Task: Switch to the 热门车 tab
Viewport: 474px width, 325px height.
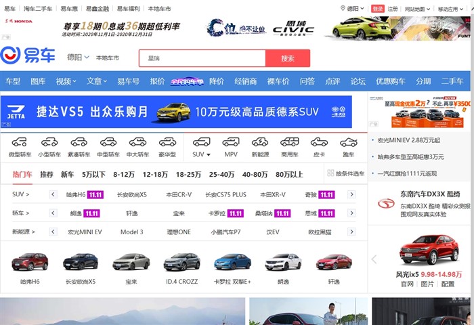Action: click(22, 175)
